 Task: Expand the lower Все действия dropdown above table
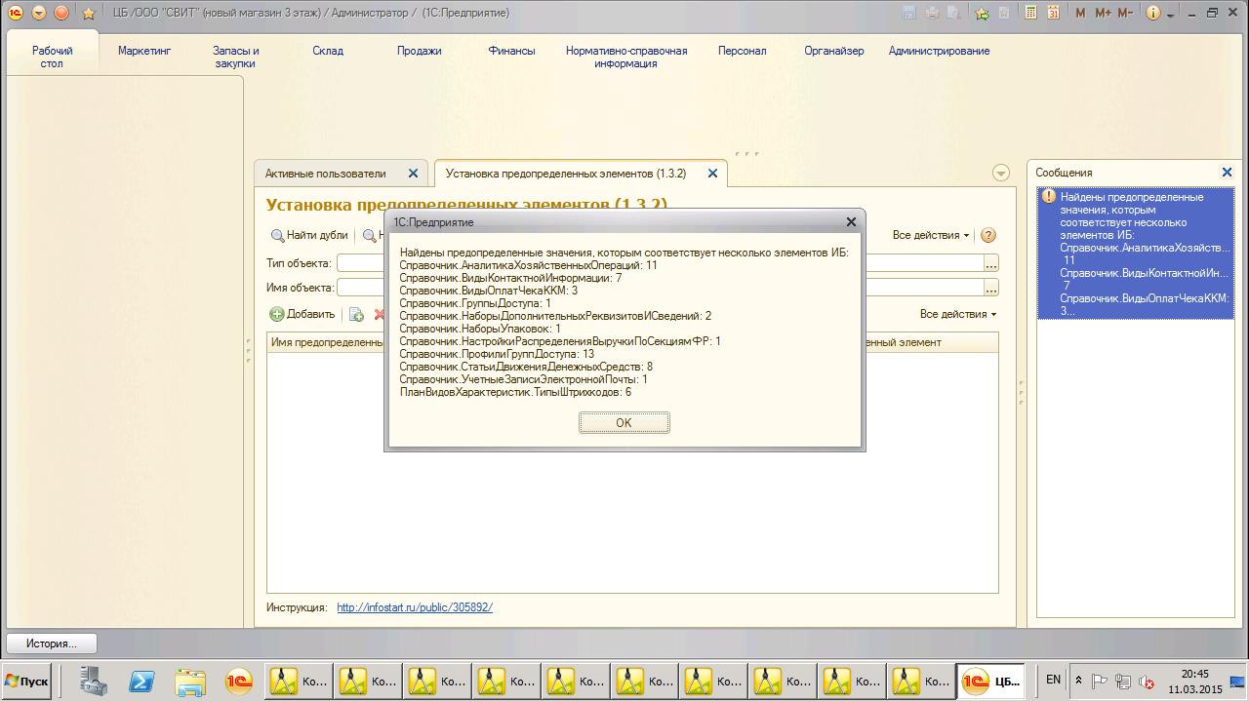(957, 314)
